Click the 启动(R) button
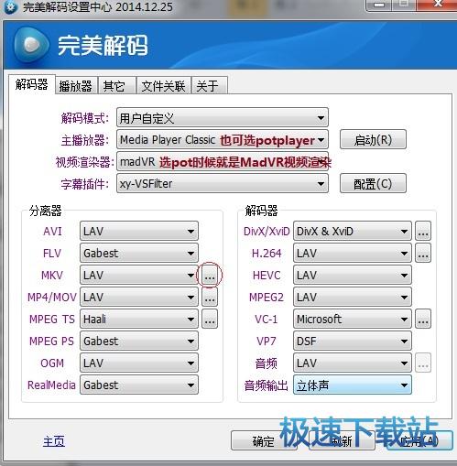Viewport: 457px width, 466px height. (x=373, y=140)
